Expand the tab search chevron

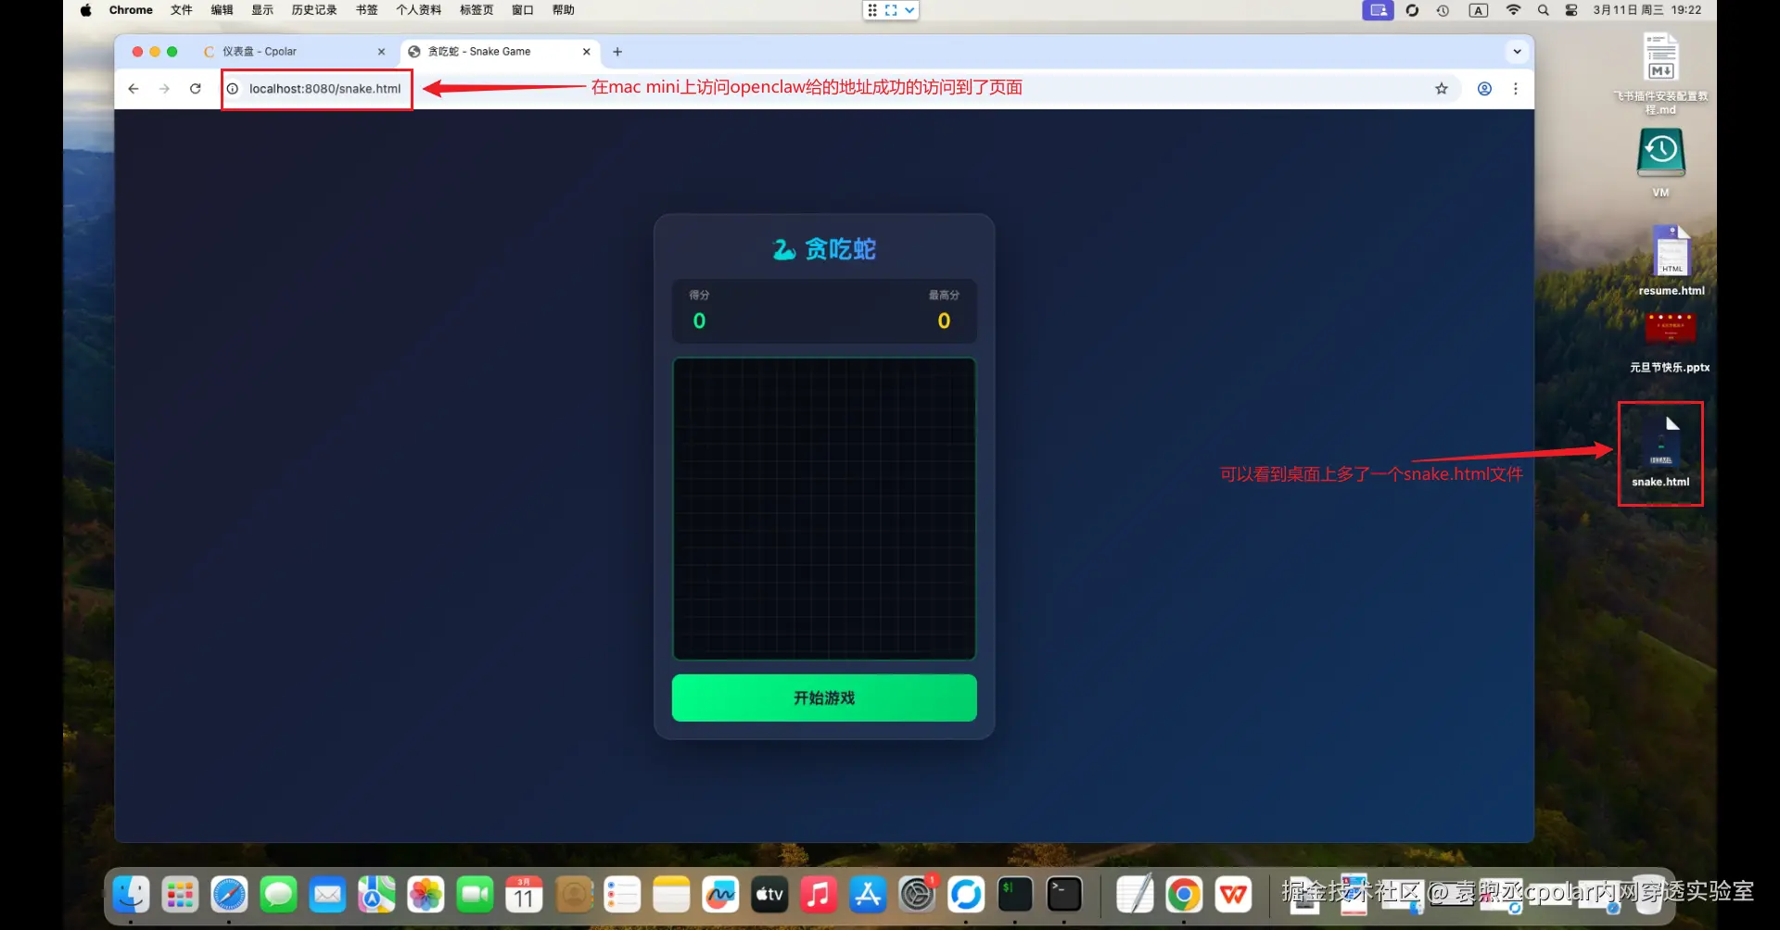point(1517,52)
